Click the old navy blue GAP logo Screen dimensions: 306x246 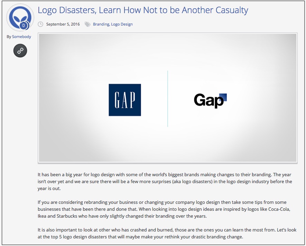125,100
